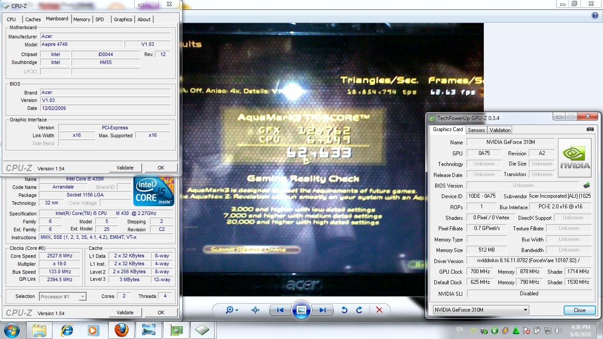This screenshot has height=339, width=603.
Task: Click the GPU-Z taskbar icon
Action: click(x=176, y=330)
